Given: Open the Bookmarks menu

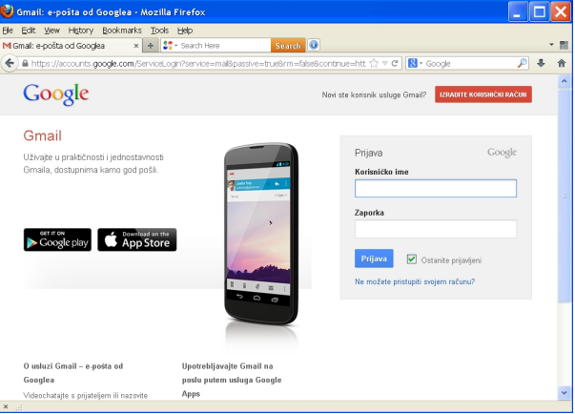Looking at the screenshot, I should pos(122,31).
